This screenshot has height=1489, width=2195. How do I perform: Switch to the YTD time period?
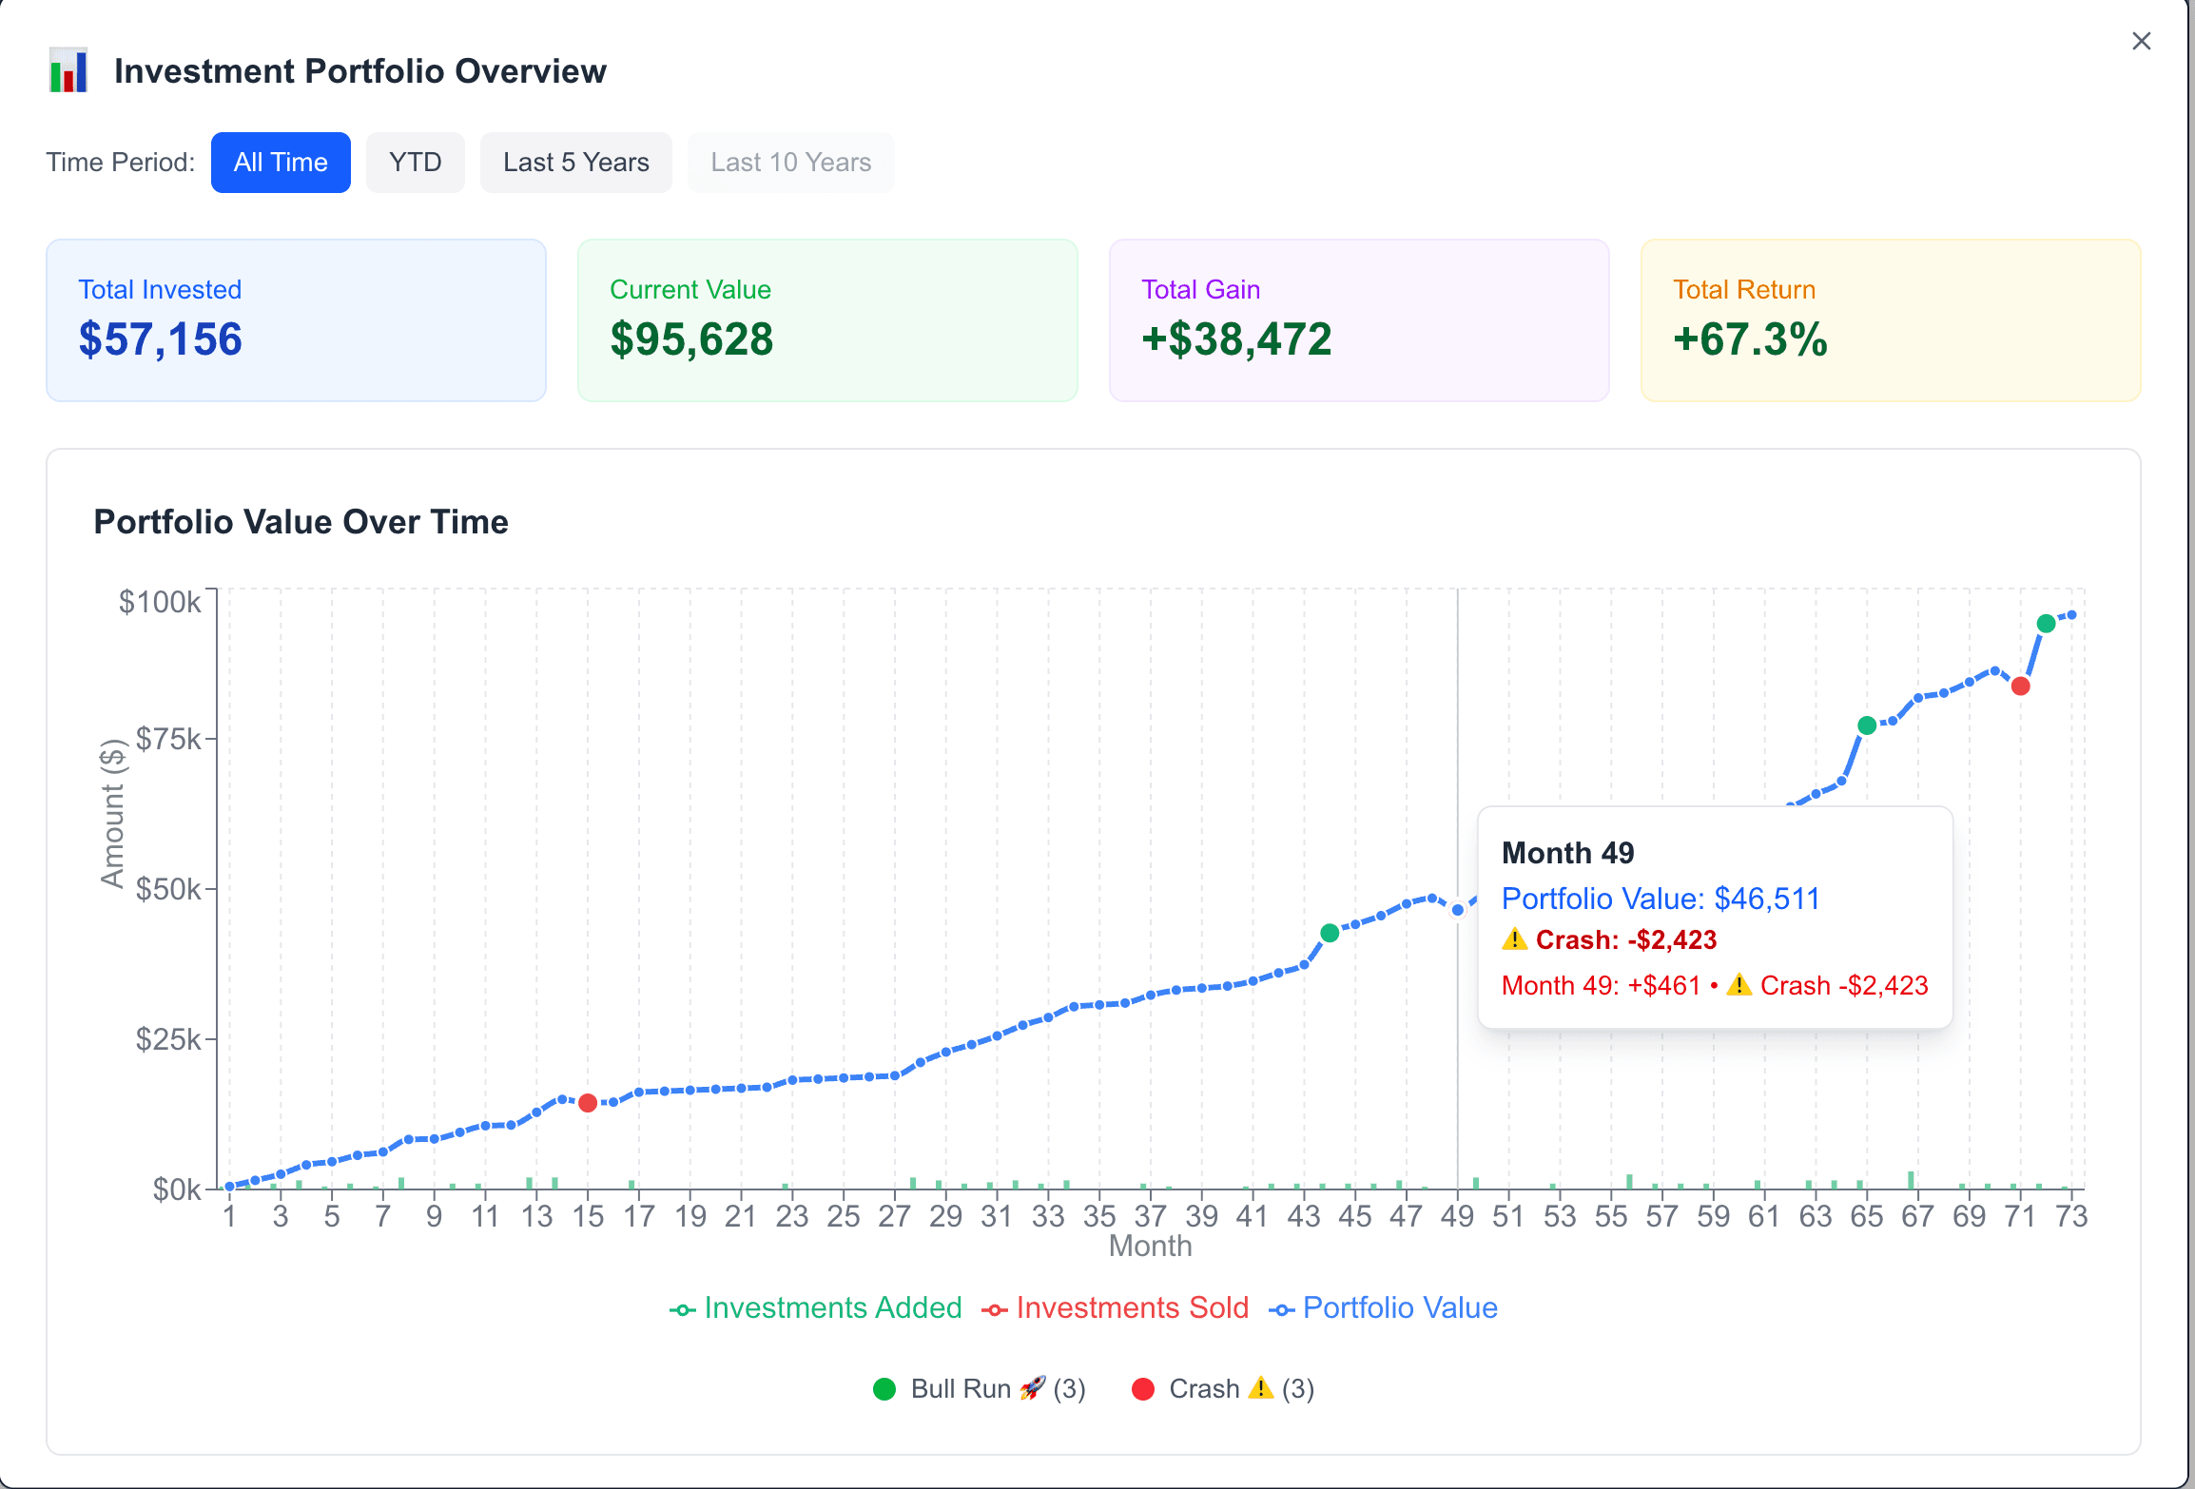tap(415, 162)
